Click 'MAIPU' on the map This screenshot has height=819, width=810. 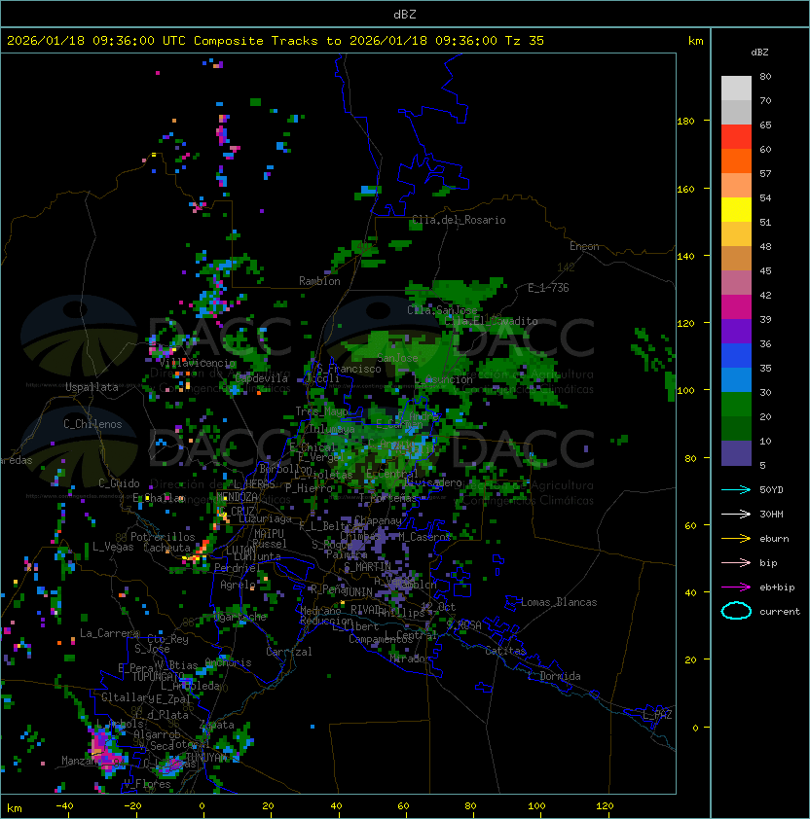[x=269, y=534]
